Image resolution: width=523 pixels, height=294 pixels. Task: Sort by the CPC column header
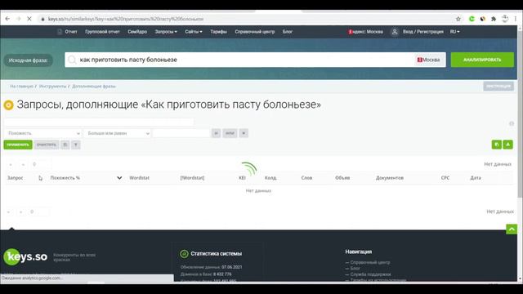point(445,178)
